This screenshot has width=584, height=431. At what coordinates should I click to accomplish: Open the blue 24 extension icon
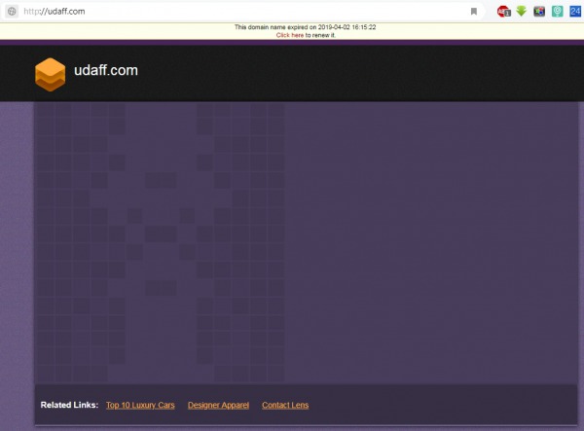coord(575,12)
